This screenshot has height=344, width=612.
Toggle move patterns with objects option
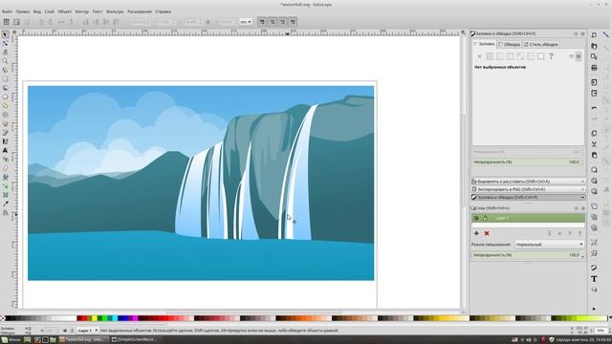tap(293, 22)
